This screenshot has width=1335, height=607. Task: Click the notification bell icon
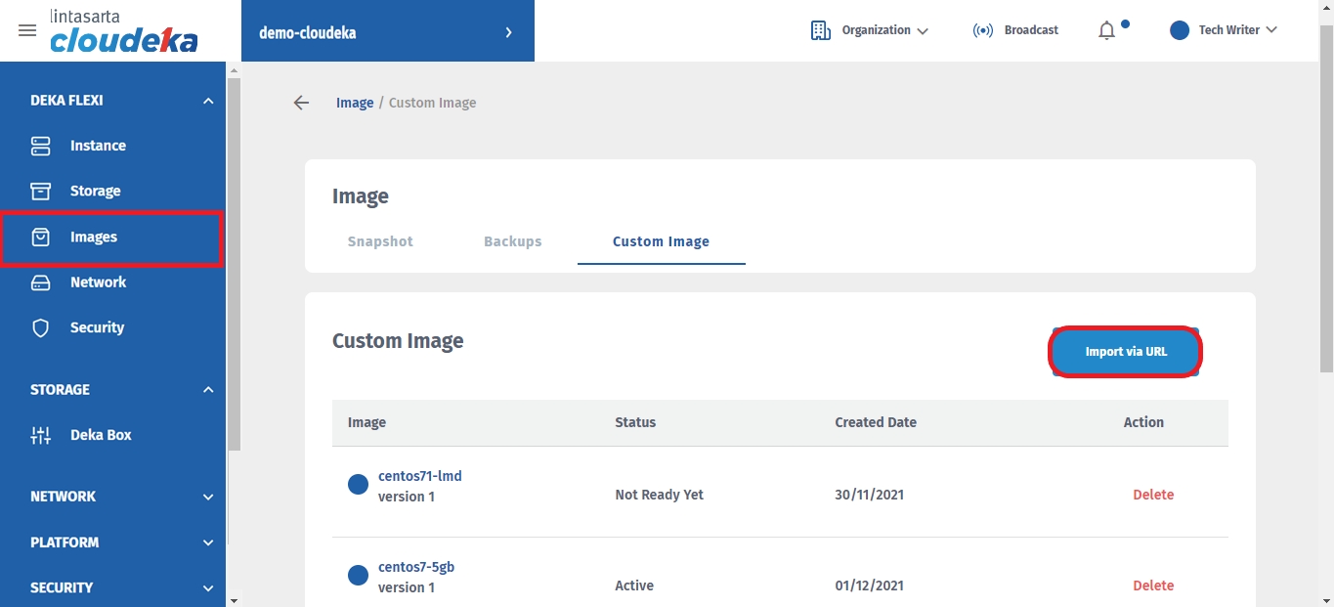pyautogui.click(x=1106, y=31)
